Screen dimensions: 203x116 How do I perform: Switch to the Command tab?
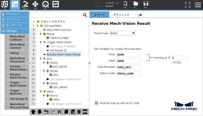point(99,15)
